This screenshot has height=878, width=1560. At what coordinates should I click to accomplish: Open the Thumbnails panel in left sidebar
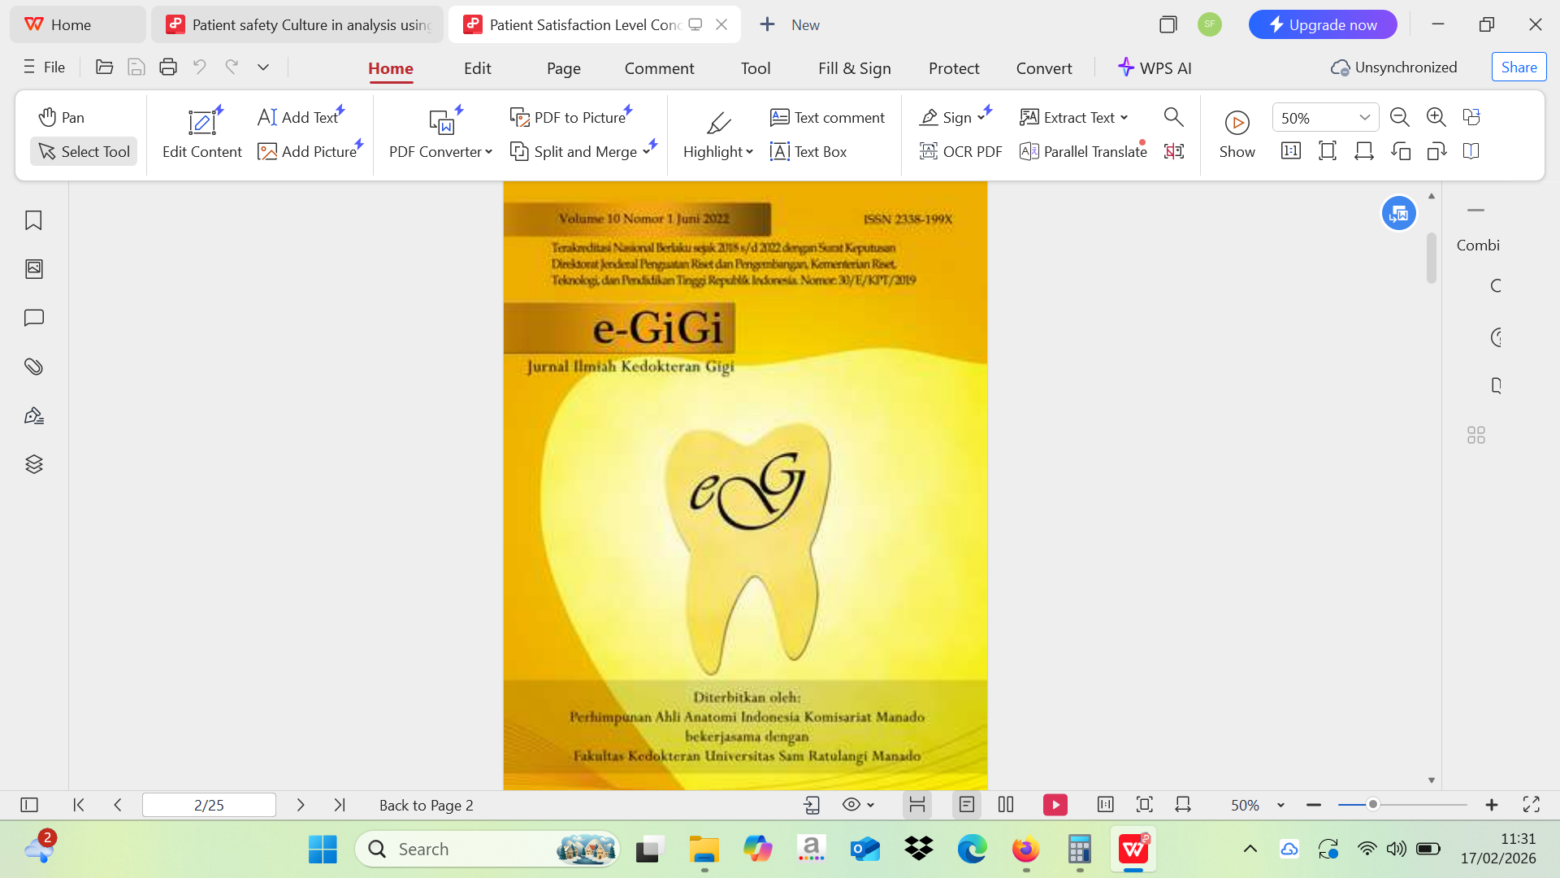pyautogui.click(x=33, y=269)
